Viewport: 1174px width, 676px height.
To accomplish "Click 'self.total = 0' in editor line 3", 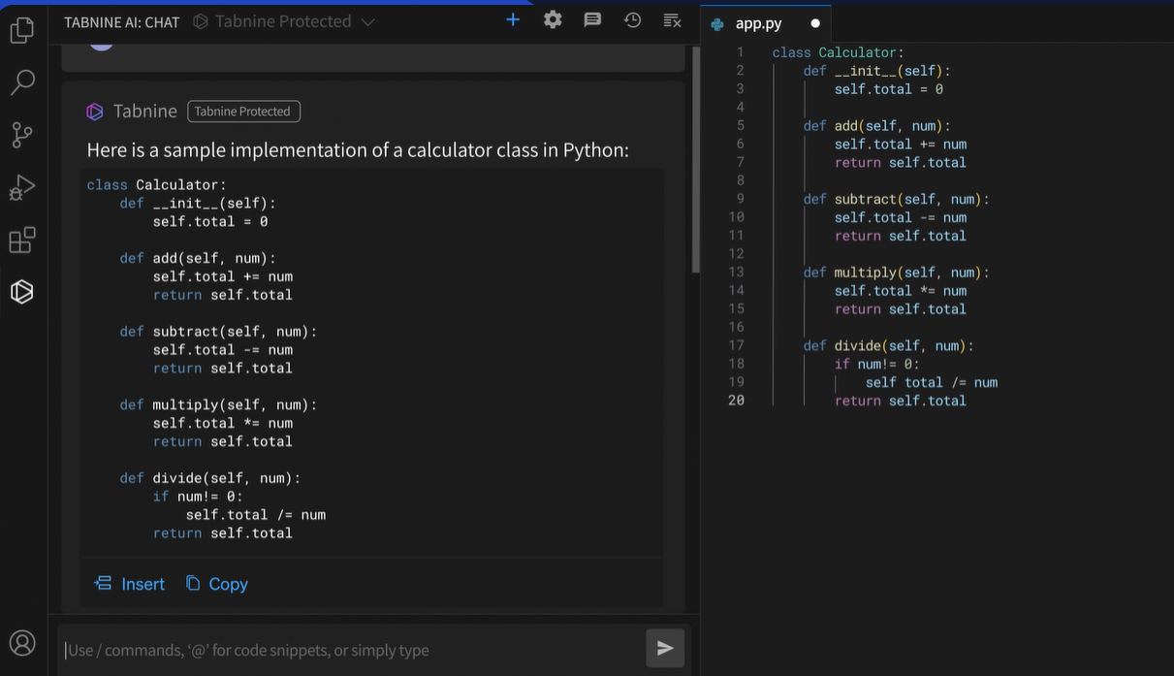I will tap(888, 89).
